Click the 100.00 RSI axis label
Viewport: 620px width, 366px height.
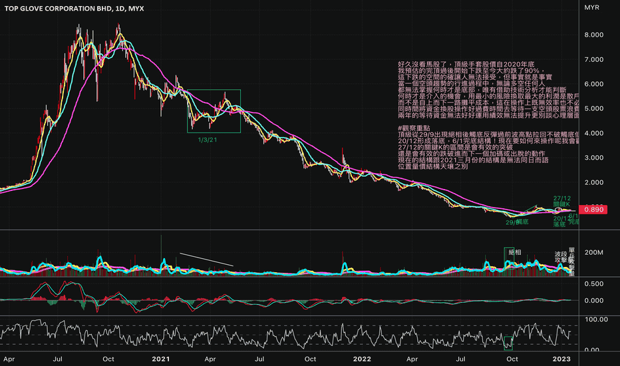pos(596,319)
